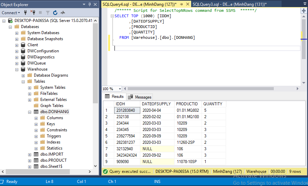The height and width of the screenshot is (186, 308).
Task: Open Activity Monitor from Object Explorer toolbar
Action: (63, 12)
